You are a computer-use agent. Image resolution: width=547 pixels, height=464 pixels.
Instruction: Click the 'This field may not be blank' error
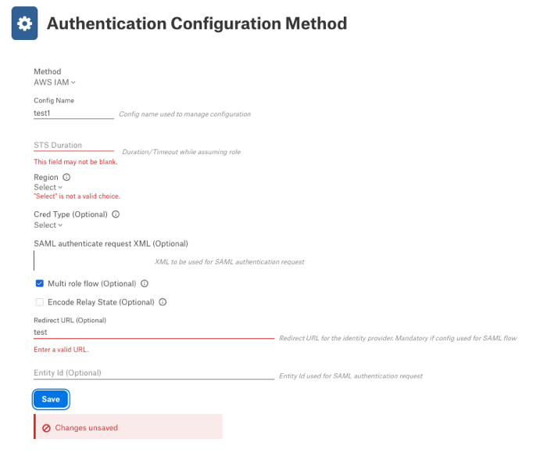tap(76, 162)
